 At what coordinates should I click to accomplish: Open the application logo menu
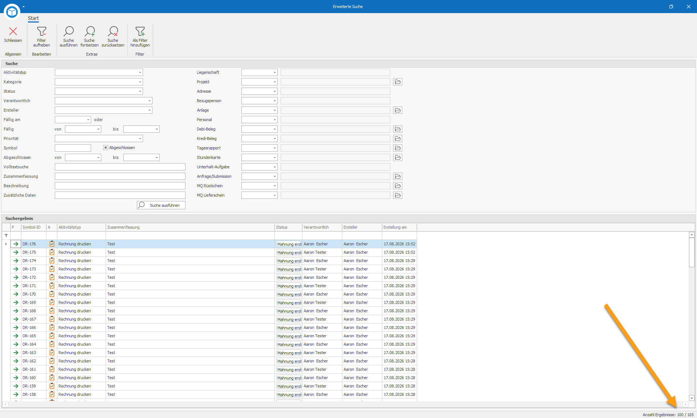[x=12, y=12]
